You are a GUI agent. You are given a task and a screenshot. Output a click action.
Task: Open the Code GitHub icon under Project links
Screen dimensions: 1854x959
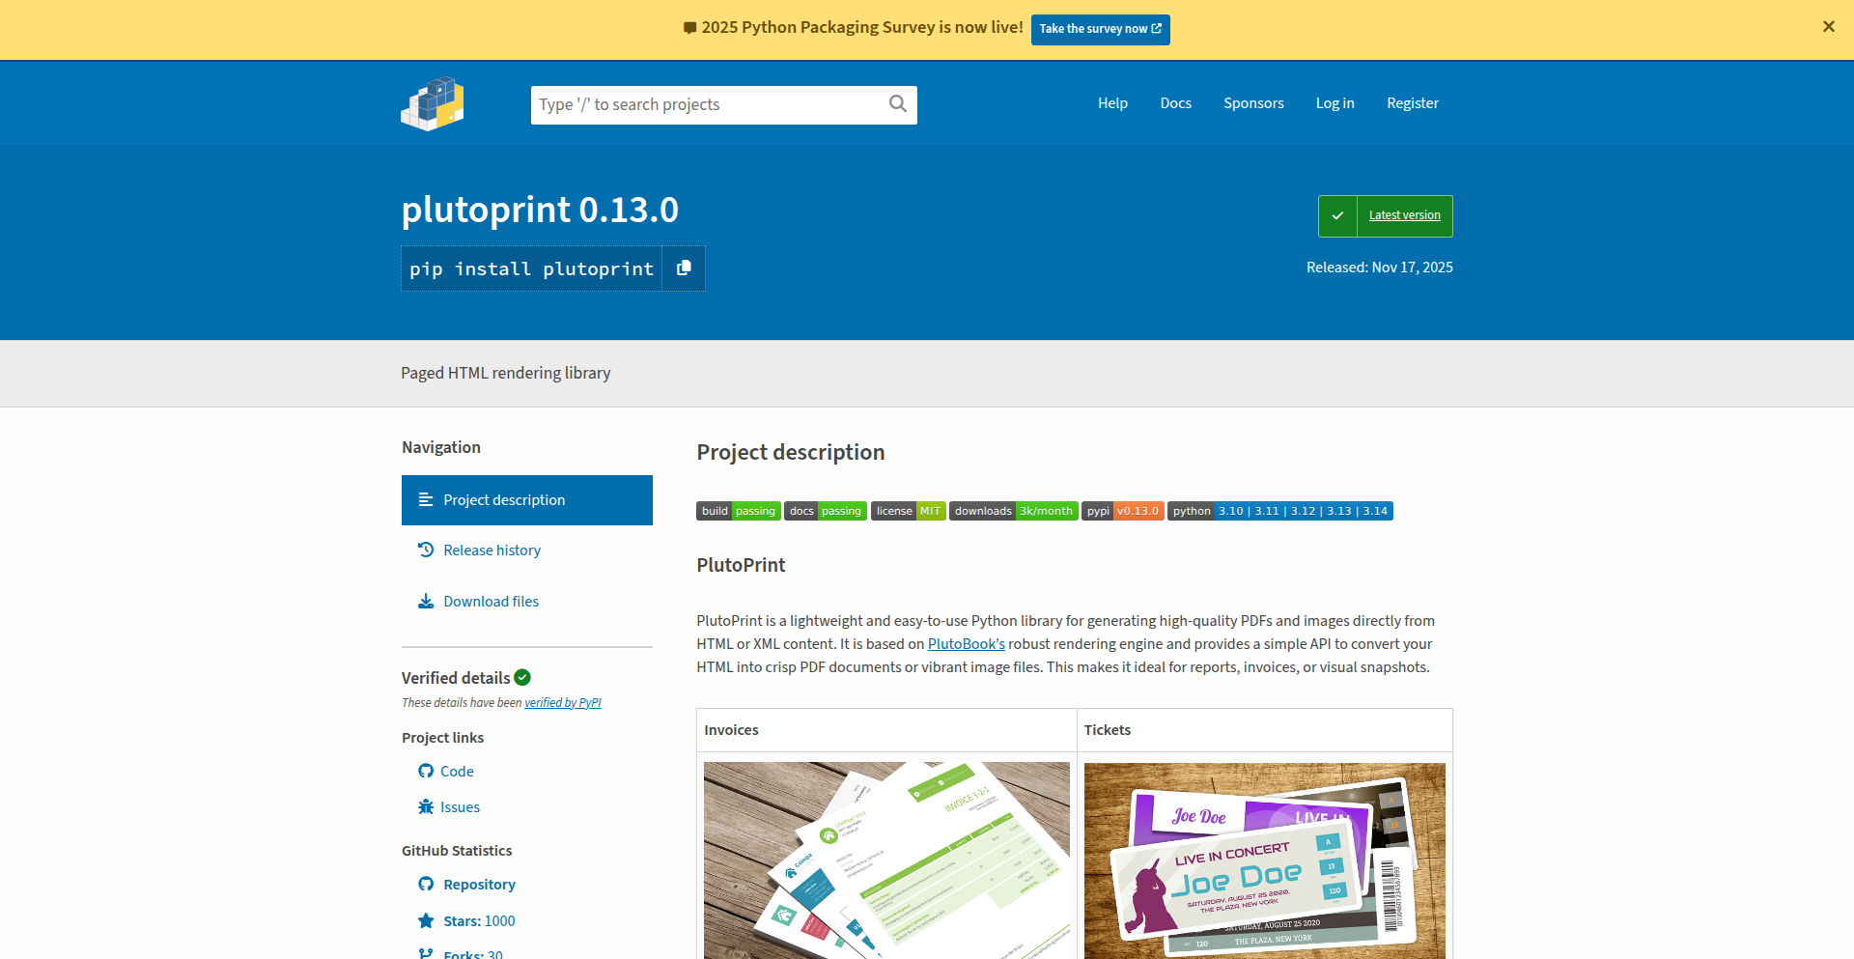pos(426,771)
